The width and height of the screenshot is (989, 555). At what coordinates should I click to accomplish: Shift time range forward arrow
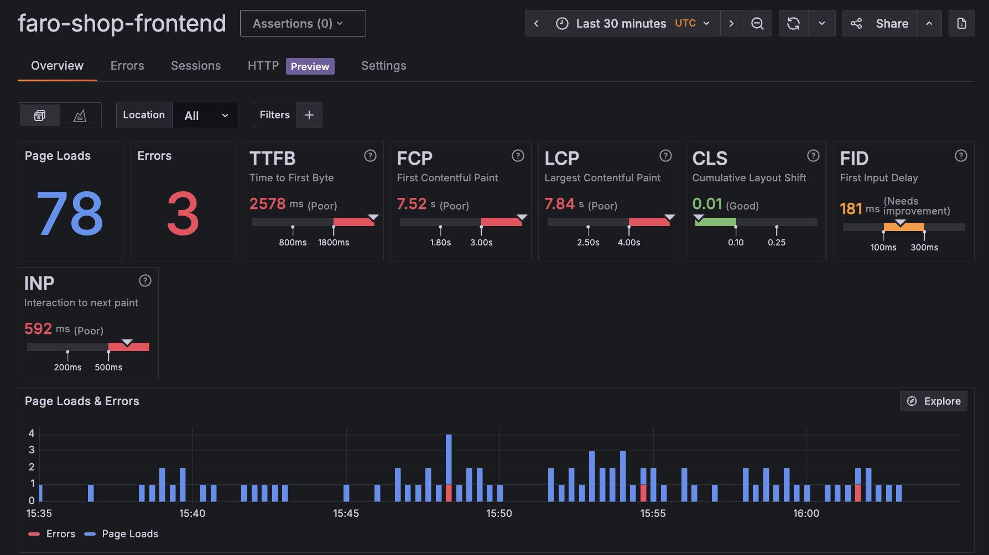coord(731,23)
